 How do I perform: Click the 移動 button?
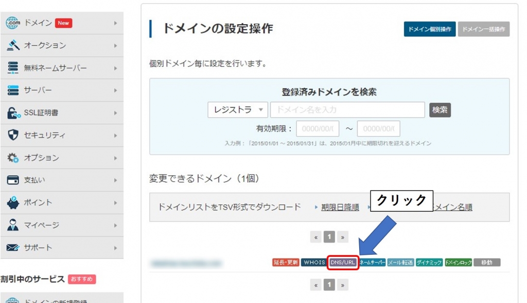[487, 262]
